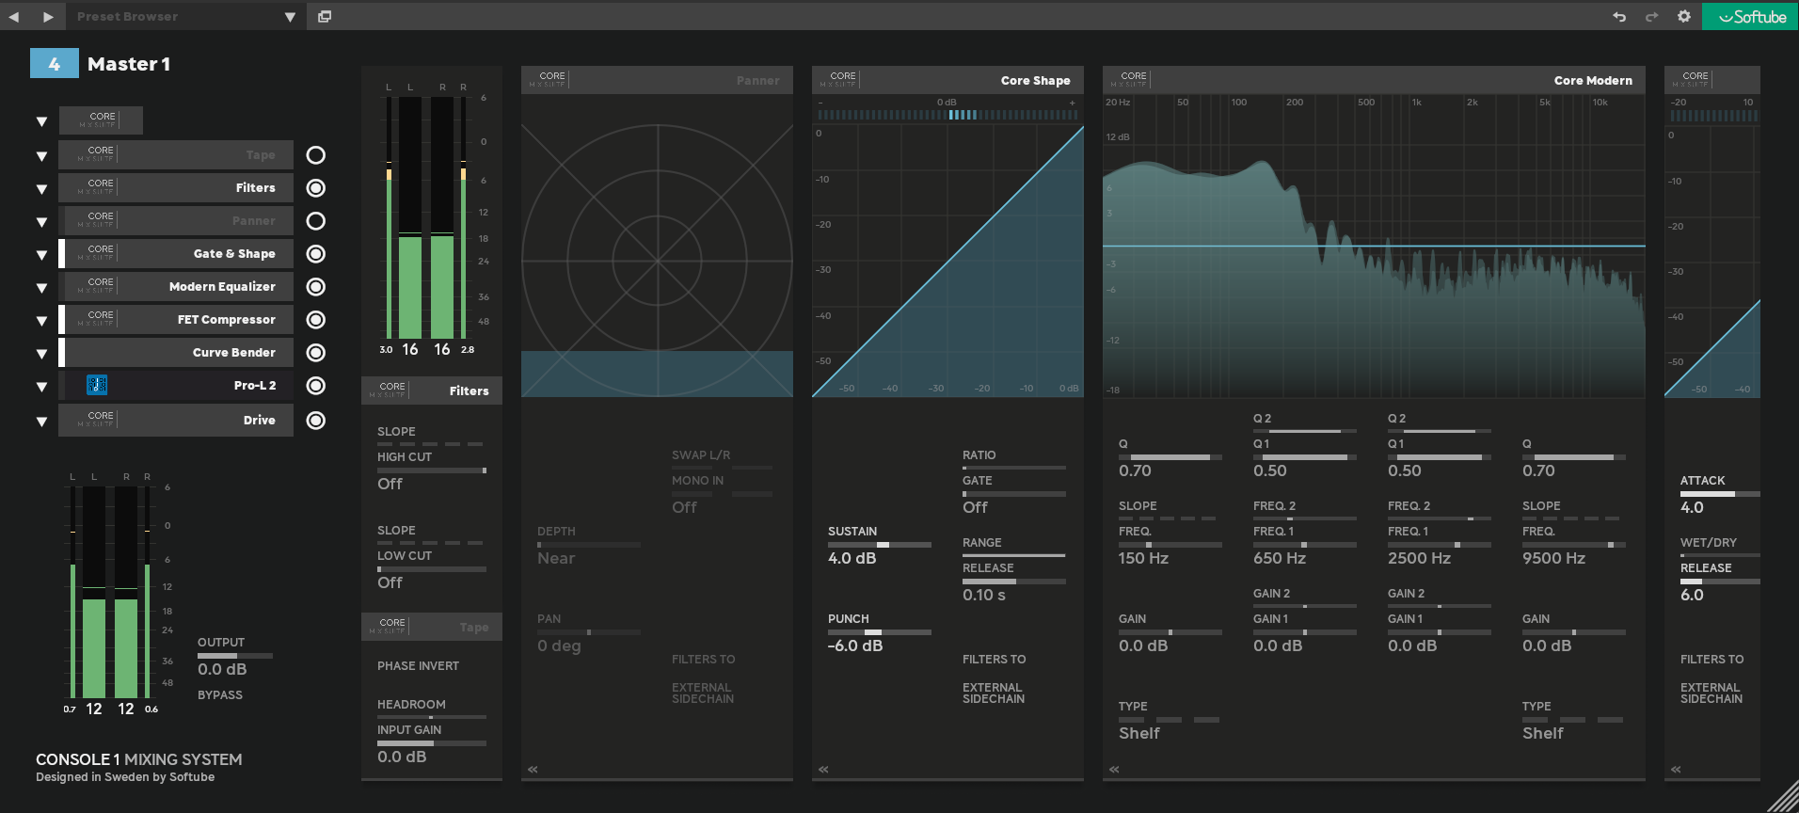Toggle the Curve Bender power button
Screen dimensions: 1799x813
click(x=316, y=353)
